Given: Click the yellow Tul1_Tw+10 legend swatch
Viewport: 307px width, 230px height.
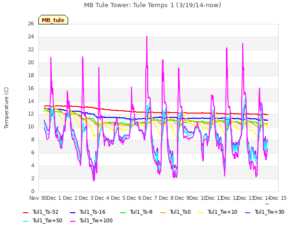Looking at the screenshot, I should pos(201,212).
